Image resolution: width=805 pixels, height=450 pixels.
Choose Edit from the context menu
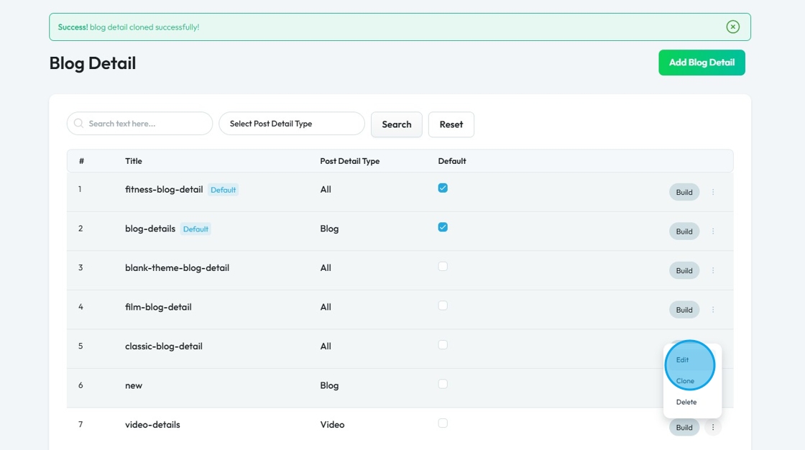point(683,360)
